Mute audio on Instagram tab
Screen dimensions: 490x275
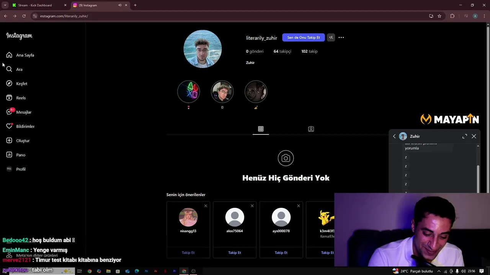(120, 5)
